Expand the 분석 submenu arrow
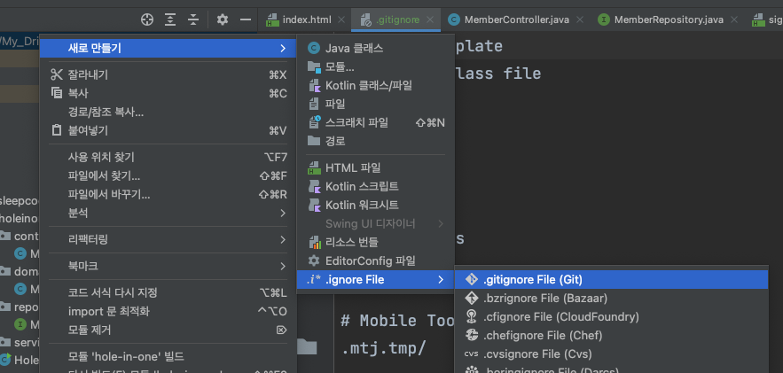 click(x=283, y=213)
